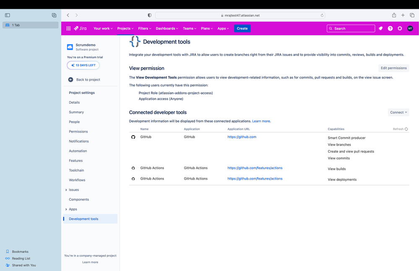
Task: Show the tab overview icon
Action: coord(412,15)
